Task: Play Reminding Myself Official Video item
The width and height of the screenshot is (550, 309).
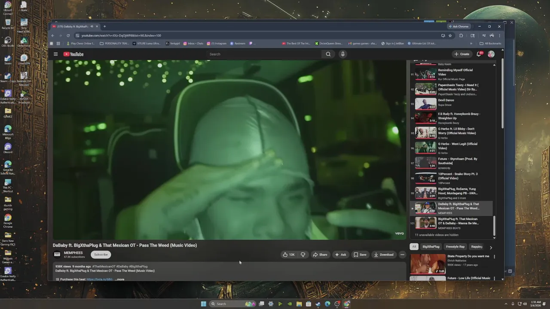Action: coord(451,74)
